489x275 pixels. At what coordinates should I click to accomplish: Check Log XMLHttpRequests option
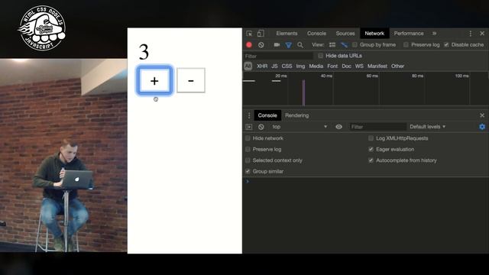point(371,138)
